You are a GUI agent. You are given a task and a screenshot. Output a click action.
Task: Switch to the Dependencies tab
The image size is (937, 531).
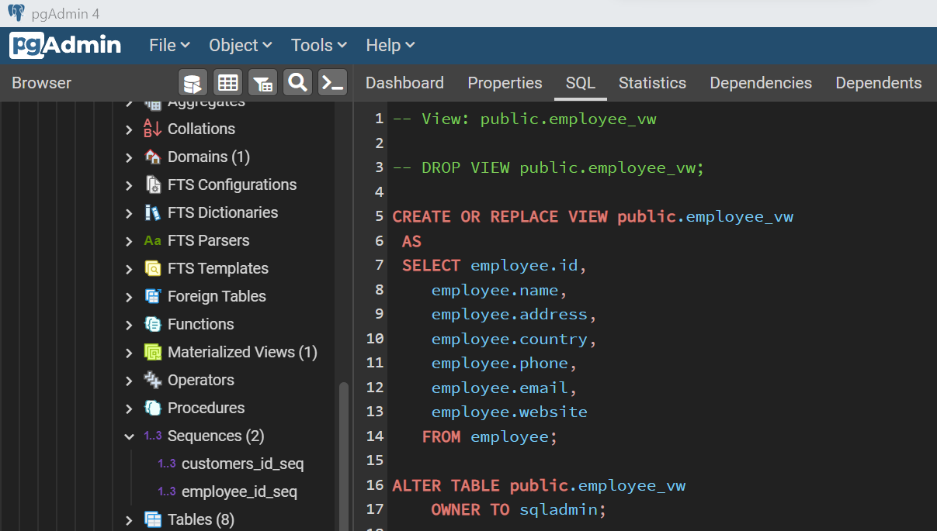(761, 83)
